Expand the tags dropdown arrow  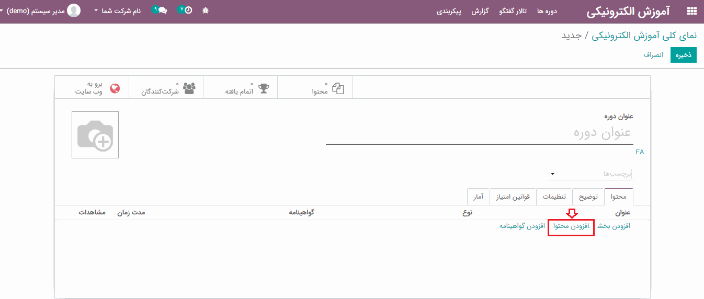tap(552, 174)
